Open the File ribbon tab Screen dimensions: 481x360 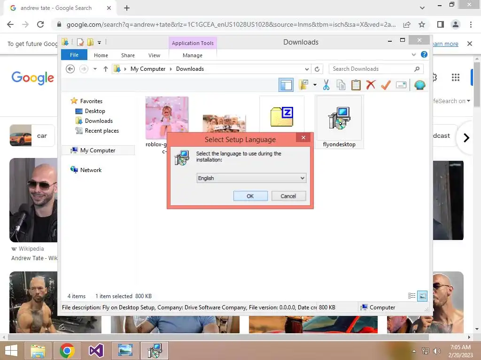pos(74,55)
